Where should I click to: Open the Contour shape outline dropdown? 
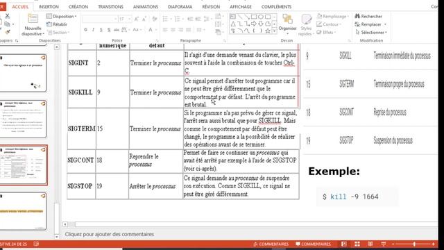tap(329, 24)
